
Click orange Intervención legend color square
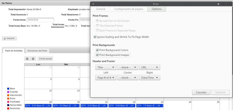pyautogui.click(x=8, y=95)
